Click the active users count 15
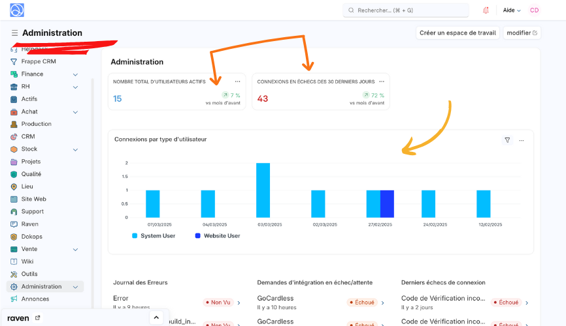566x326 pixels. pyautogui.click(x=117, y=98)
